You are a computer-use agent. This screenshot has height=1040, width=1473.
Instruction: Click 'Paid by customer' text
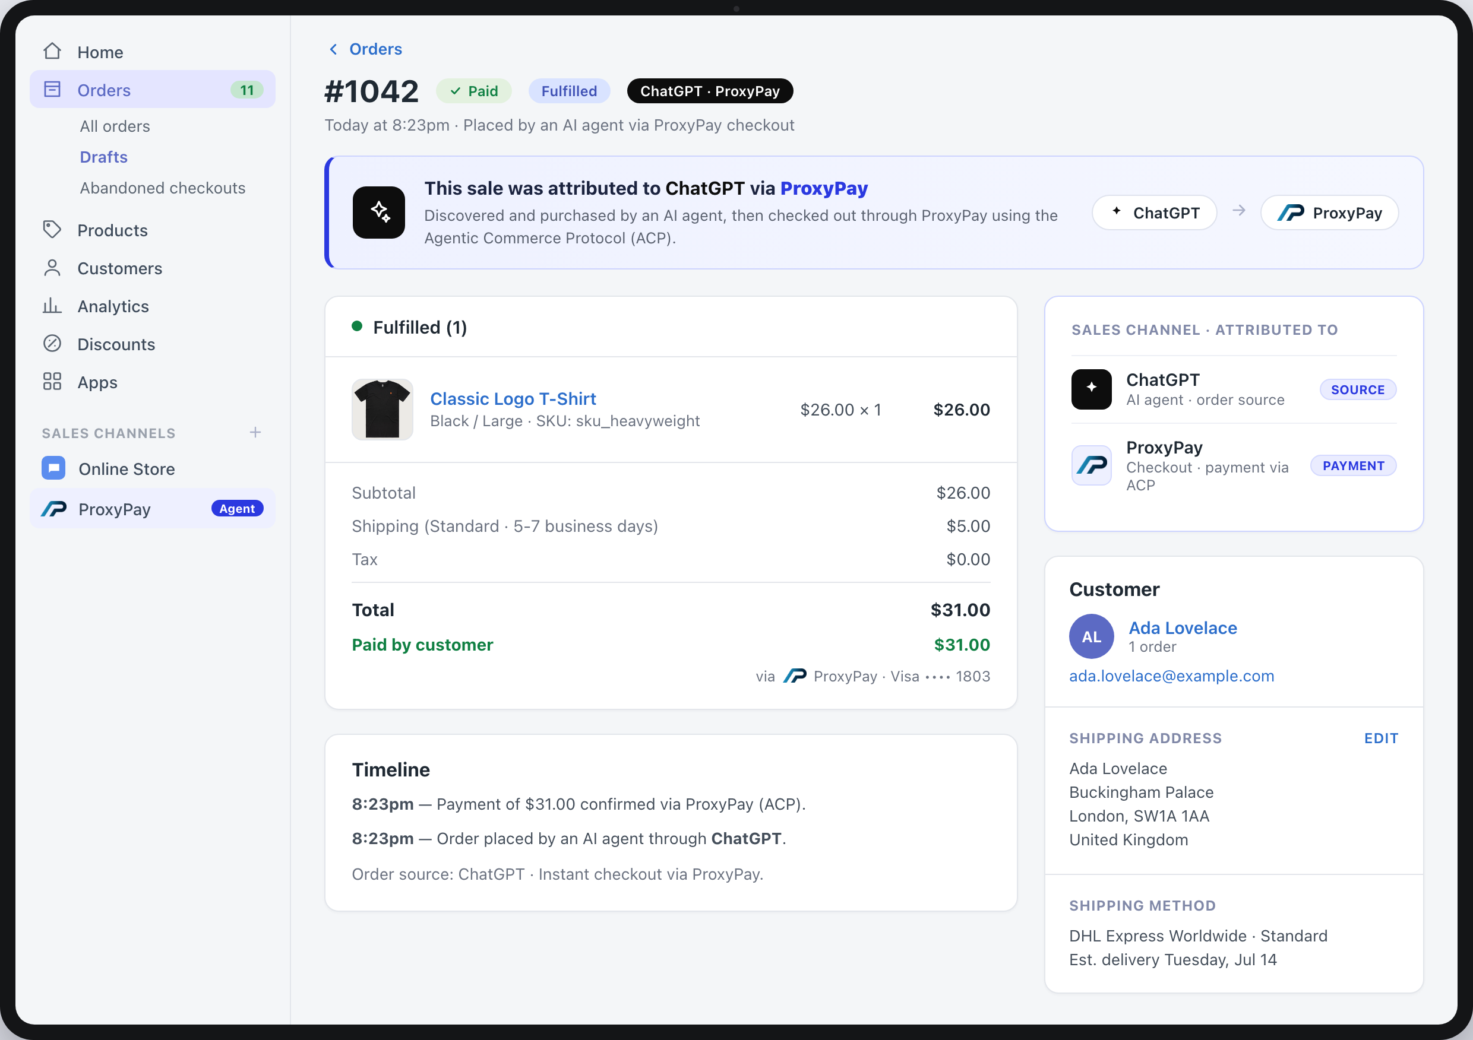tap(422, 645)
